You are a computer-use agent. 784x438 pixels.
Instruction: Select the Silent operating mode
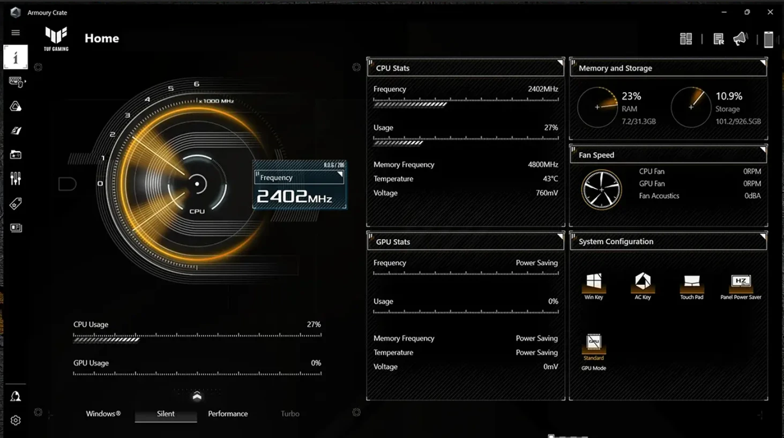[166, 413]
